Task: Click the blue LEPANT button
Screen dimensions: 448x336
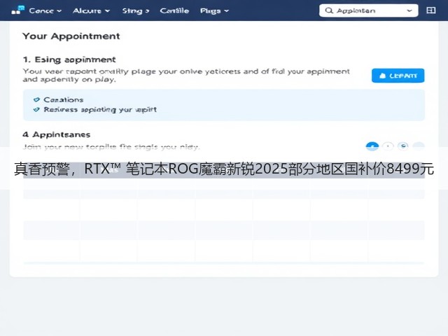Action: coord(398,76)
